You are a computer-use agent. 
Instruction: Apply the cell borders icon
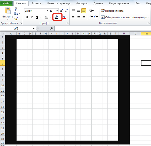[x=47, y=17]
